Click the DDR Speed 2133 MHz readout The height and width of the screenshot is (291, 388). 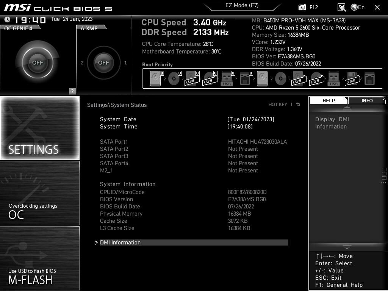tap(185, 32)
